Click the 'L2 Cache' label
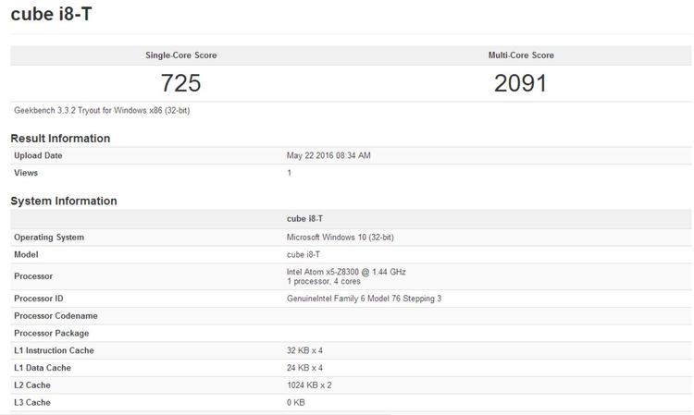This screenshot has width=694, height=415. point(32,384)
